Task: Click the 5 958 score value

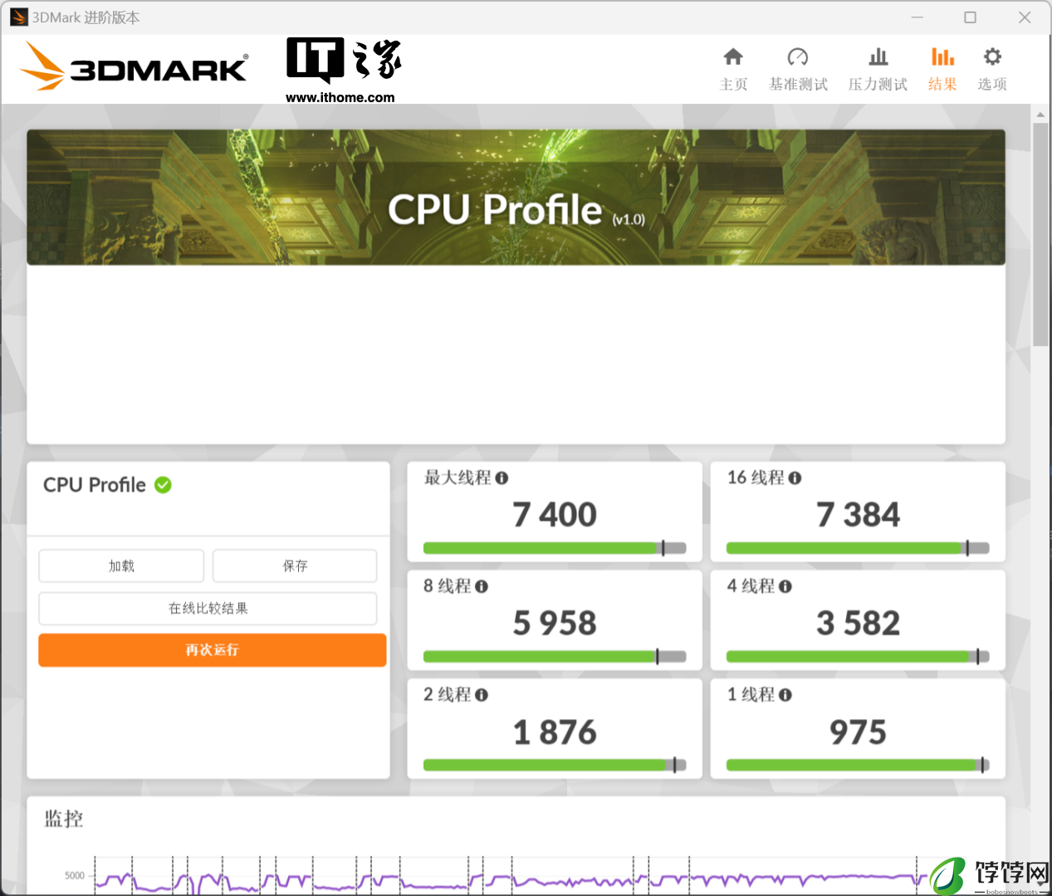Action: click(x=555, y=624)
